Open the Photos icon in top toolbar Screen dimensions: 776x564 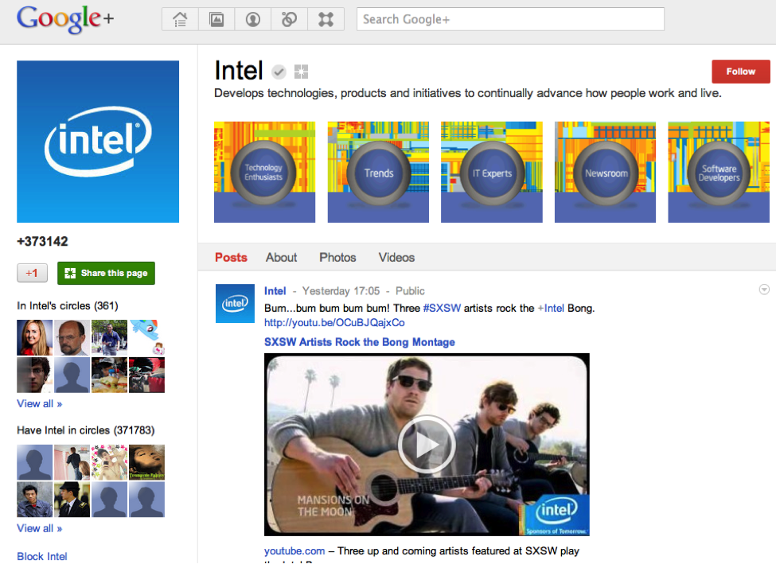[x=216, y=20]
